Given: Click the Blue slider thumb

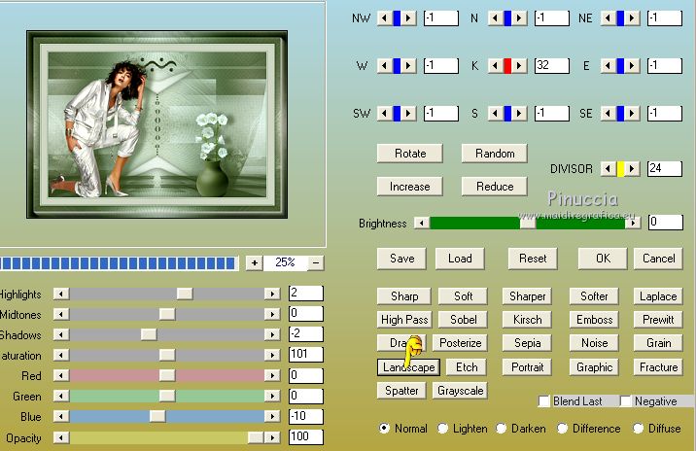Looking at the screenshot, I should [157, 416].
